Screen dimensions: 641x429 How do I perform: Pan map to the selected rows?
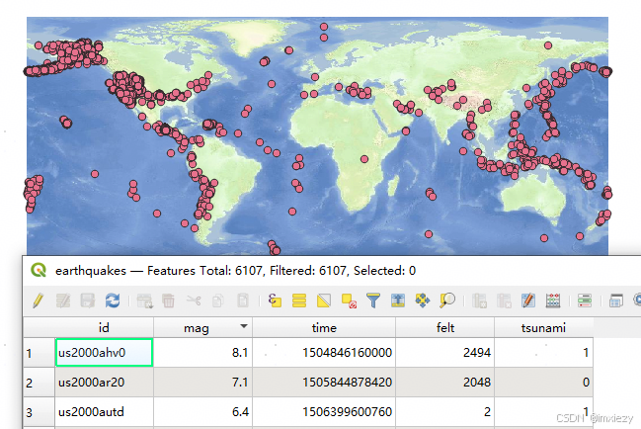tap(423, 300)
